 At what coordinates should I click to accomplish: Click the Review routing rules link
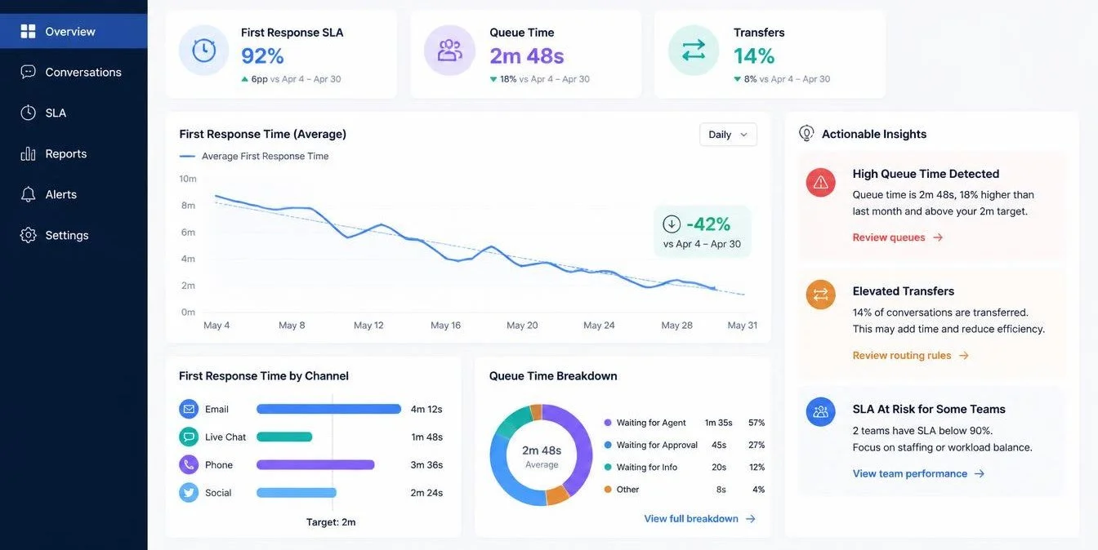click(902, 356)
